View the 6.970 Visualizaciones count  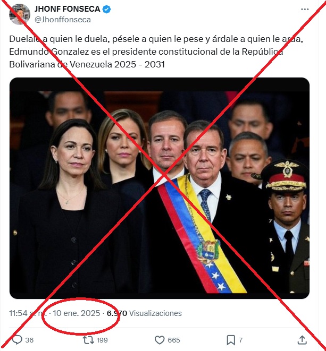tap(144, 313)
